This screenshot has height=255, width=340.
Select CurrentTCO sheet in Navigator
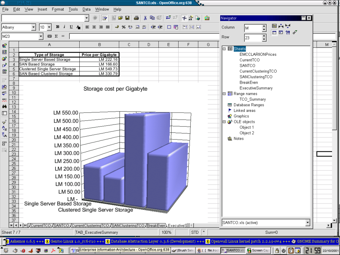pyautogui.click(x=249, y=60)
